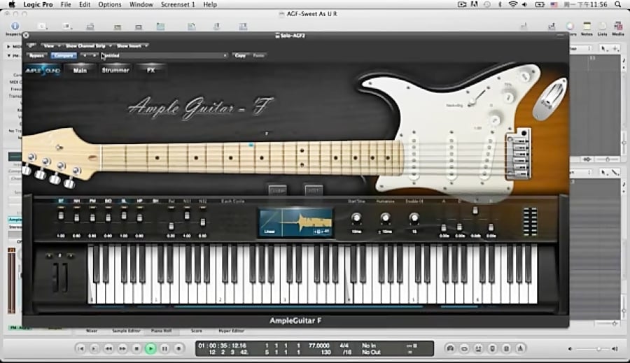Open the Hyper Editor tab
Image resolution: width=630 pixels, height=363 pixels.
pyautogui.click(x=231, y=331)
